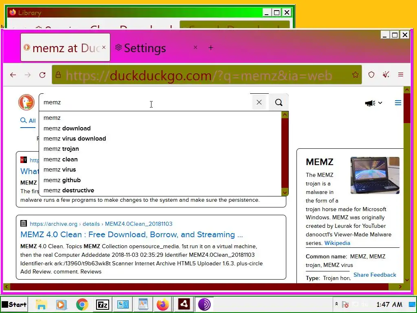The width and height of the screenshot is (417, 313).
Task: Click the suggestion list scroll-up arrow
Action: coord(285,115)
